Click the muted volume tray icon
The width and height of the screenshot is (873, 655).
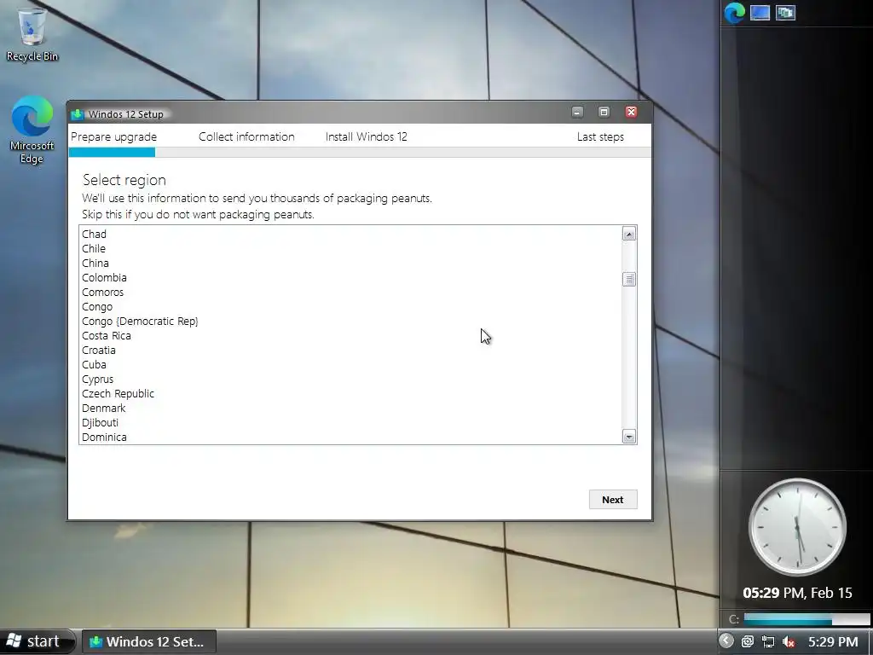tap(788, 641)
